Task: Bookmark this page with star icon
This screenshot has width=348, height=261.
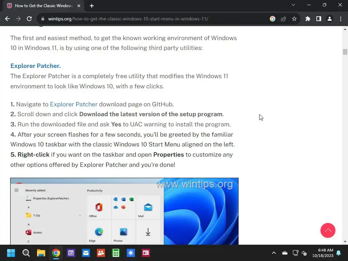Action: pyautogui.click(x=294, y=19)
